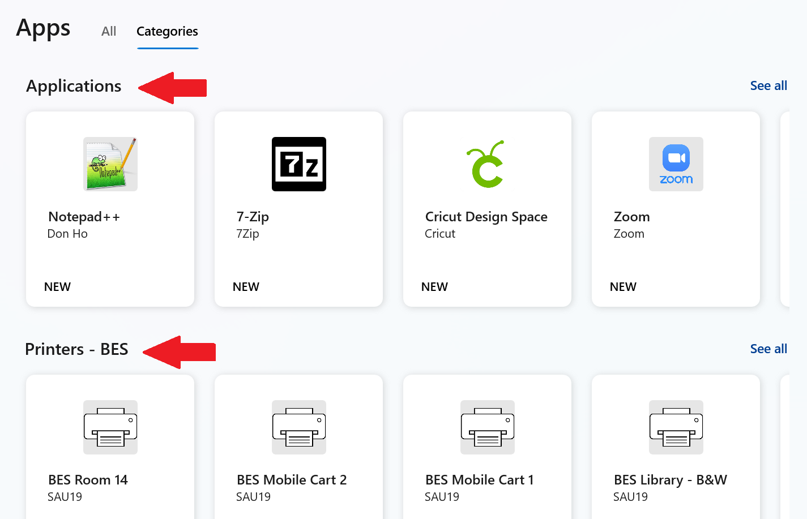The image size is (807, 519).
Task: Click the Don Ho publisher text
Action: tap(67, 234)
